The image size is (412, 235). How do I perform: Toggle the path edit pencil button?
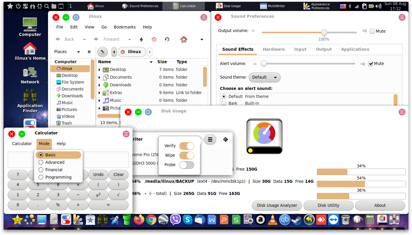pyautogui.click(x=102, y=52)
